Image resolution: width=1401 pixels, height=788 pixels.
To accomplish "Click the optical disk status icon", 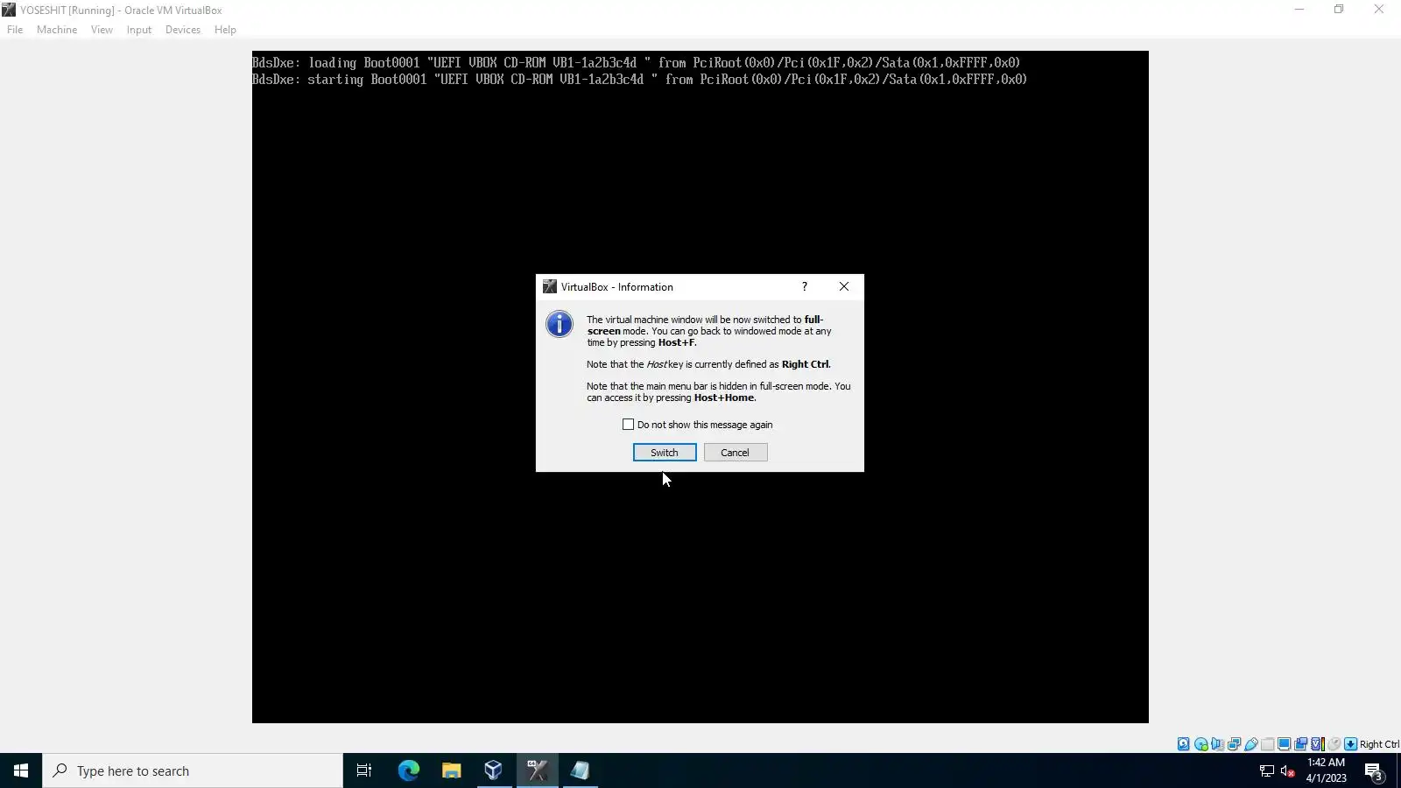I will point(1201,744).
